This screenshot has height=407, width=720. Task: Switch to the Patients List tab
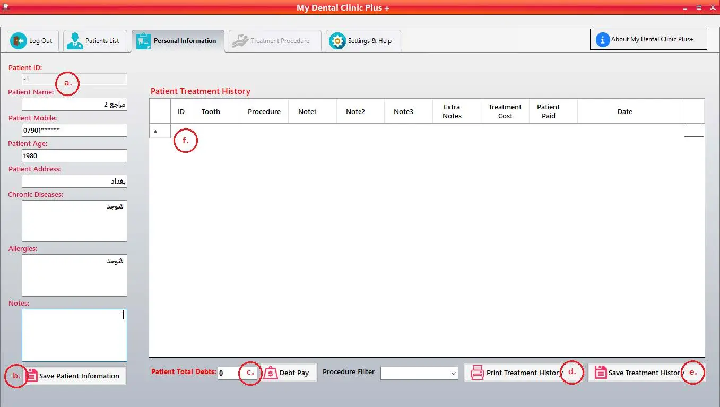coord(96,41)
